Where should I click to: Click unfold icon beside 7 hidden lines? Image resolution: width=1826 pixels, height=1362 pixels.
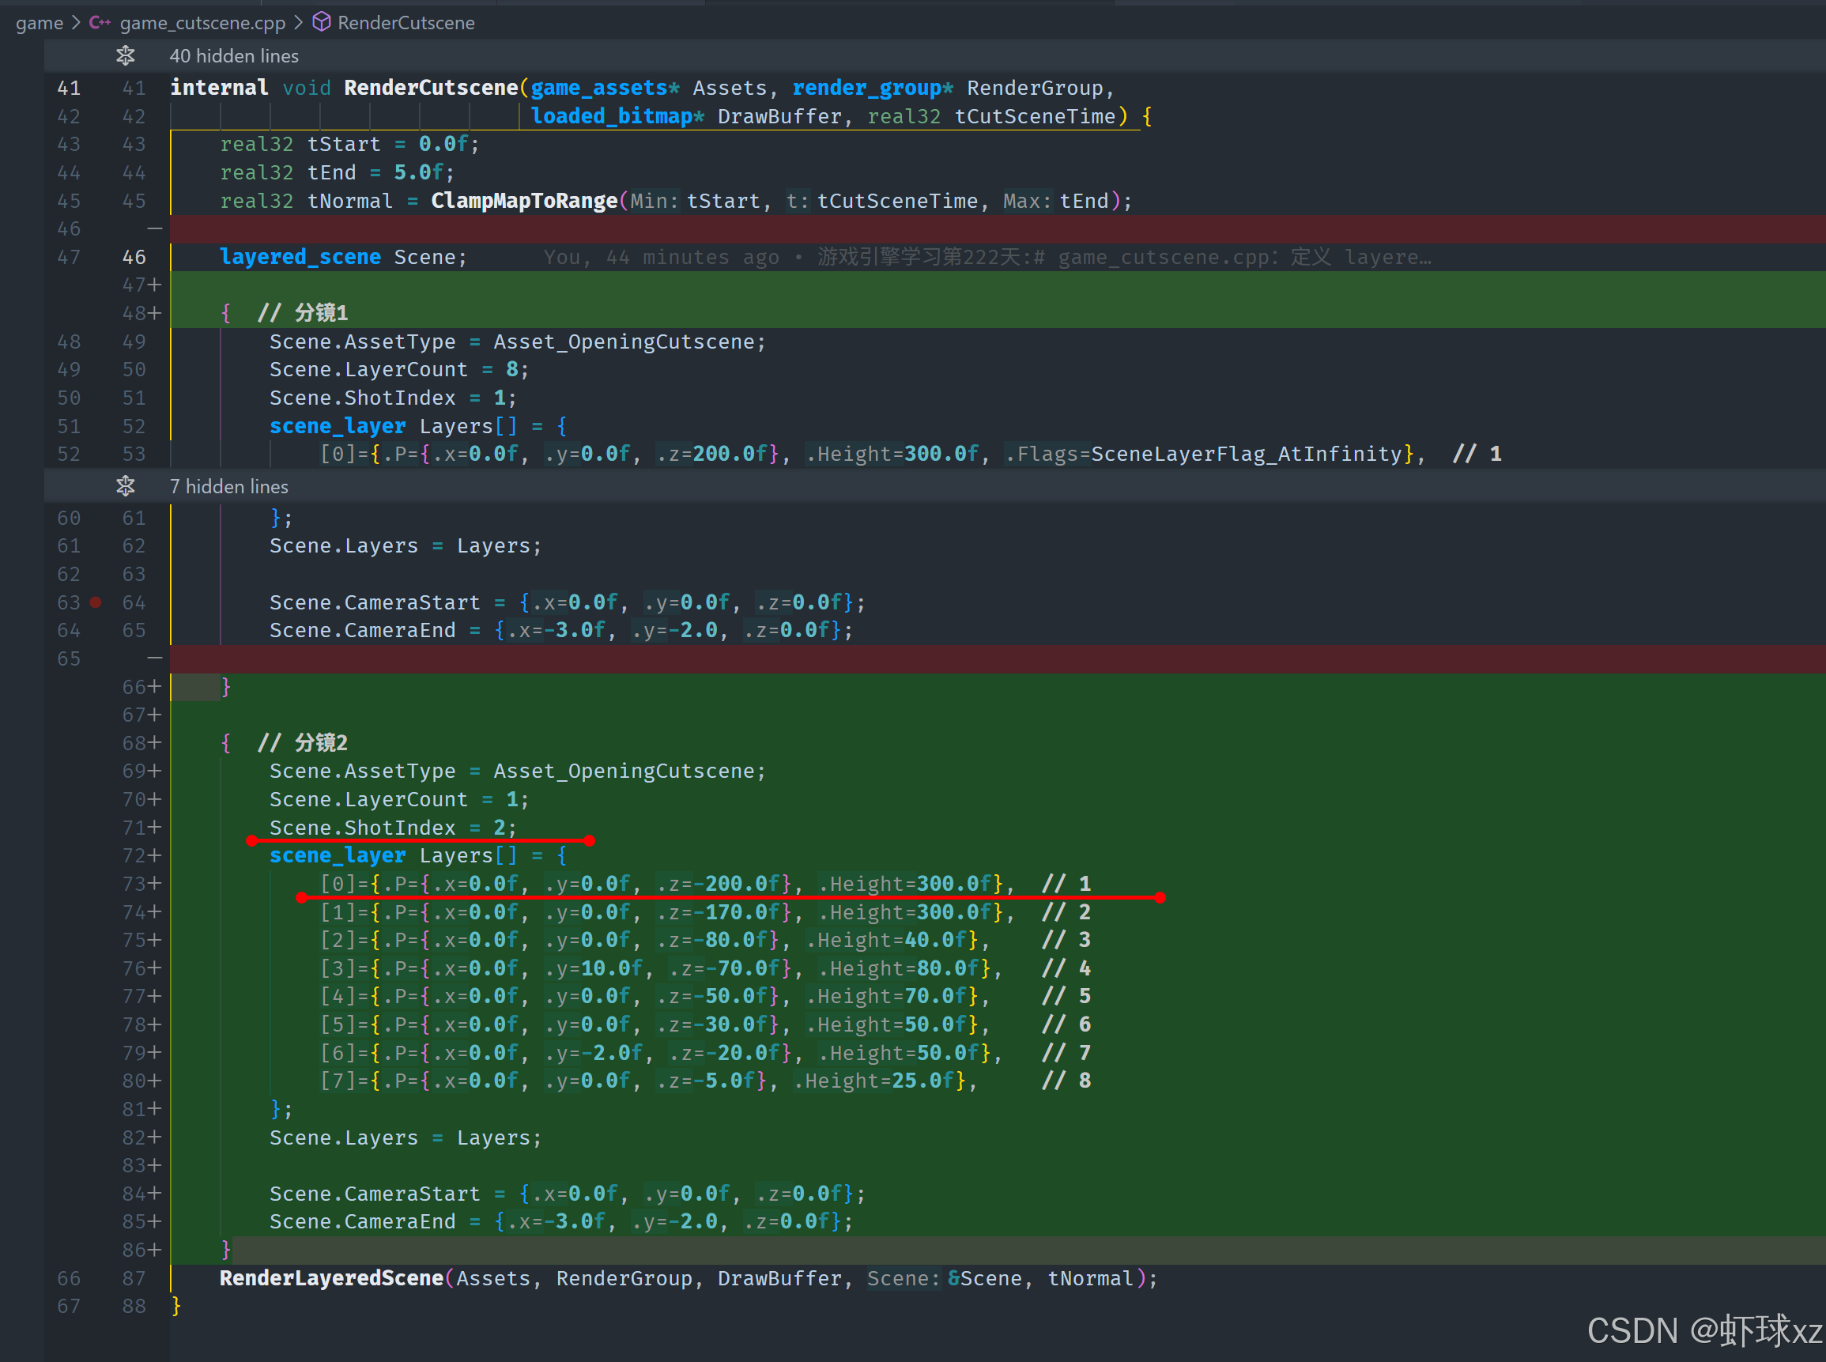(126, 486)
